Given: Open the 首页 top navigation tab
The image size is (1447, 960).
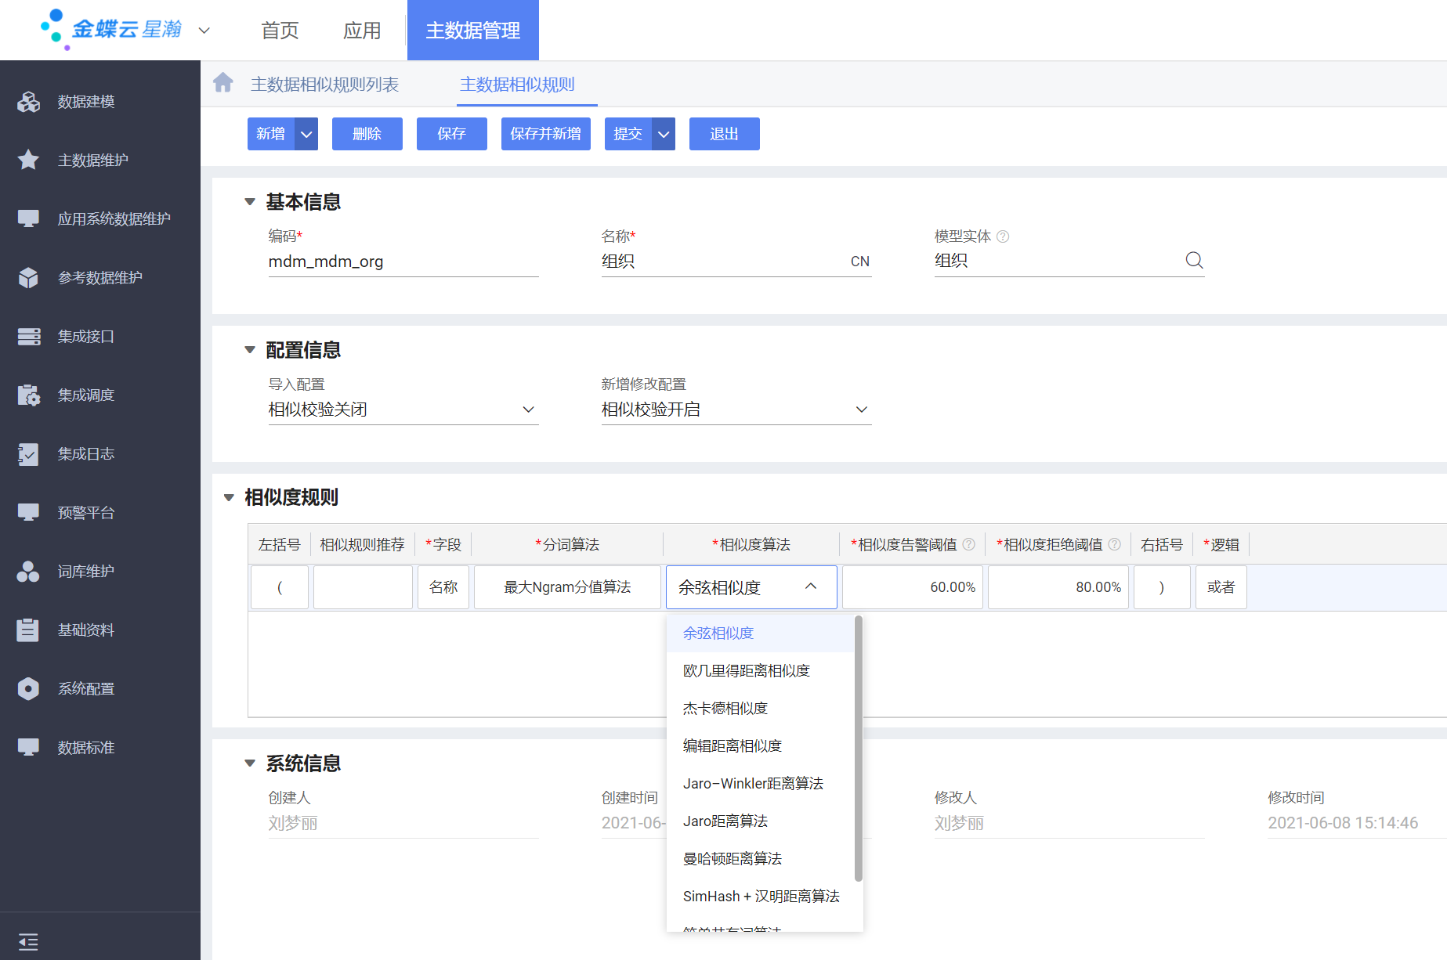Looking at the screenshot, I should pos(280,31).
